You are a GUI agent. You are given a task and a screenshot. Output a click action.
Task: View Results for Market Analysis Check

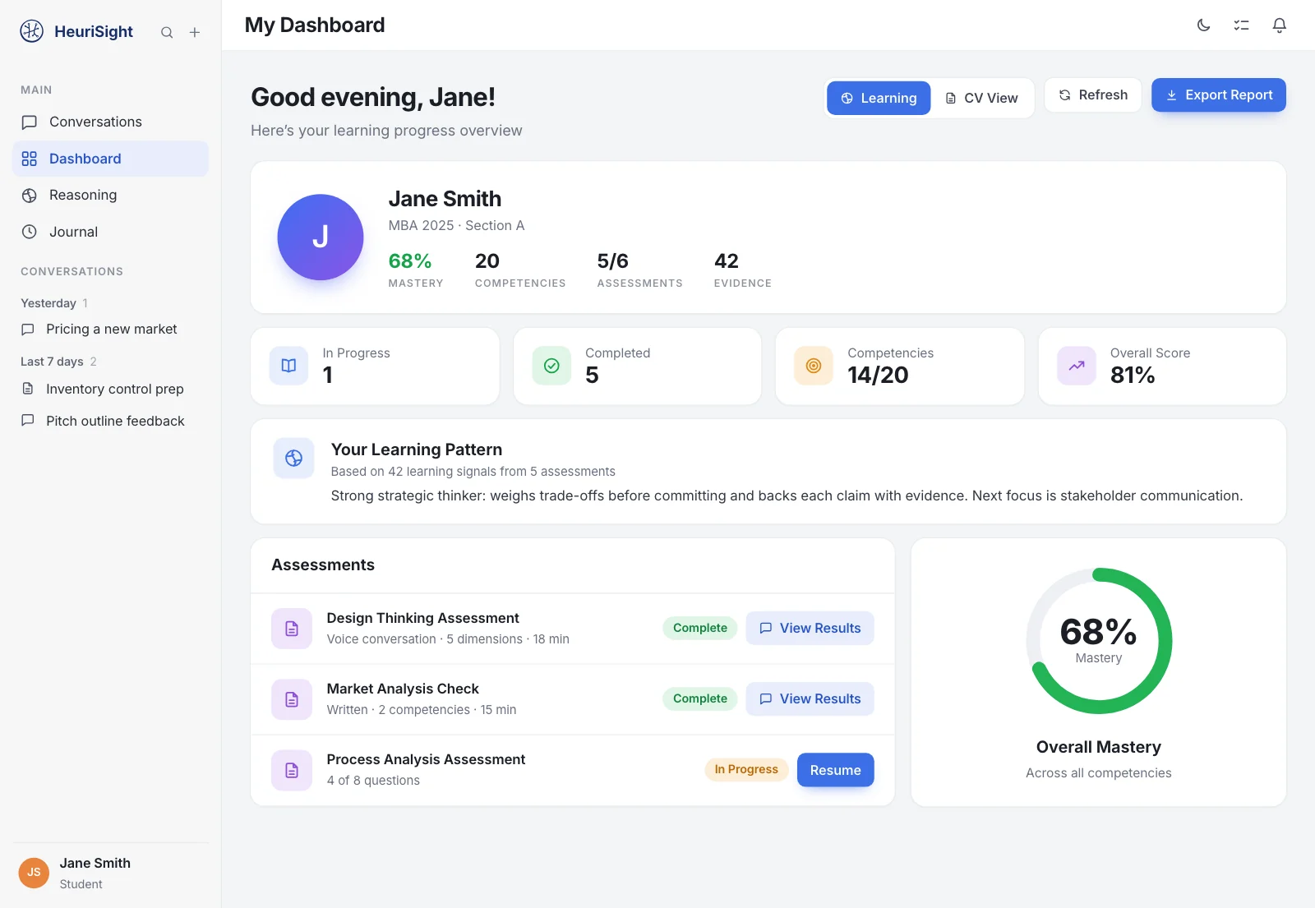(810, 698)
